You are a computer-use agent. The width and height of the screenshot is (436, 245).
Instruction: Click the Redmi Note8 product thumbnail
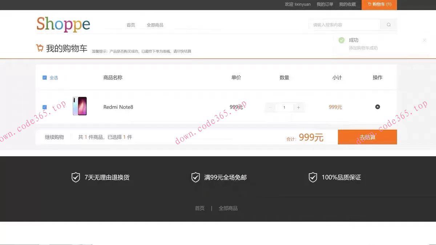(x=80, y=107)
